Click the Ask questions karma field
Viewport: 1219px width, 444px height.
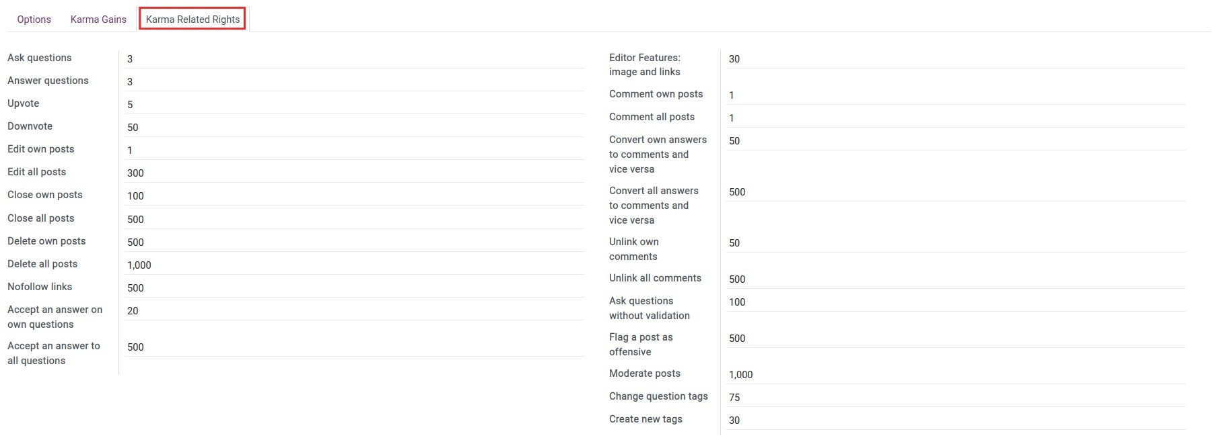353,59
